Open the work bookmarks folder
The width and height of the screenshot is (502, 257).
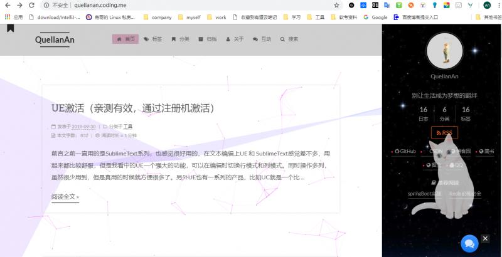(x=216, y=18)
